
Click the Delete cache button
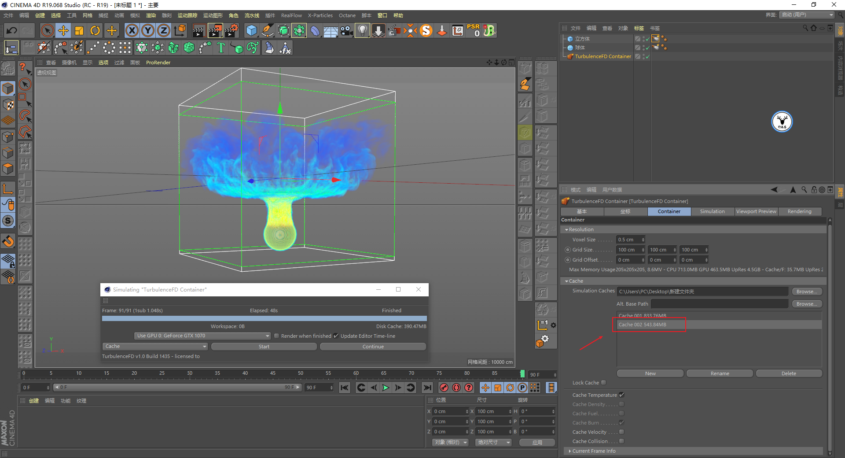[789, 374]
